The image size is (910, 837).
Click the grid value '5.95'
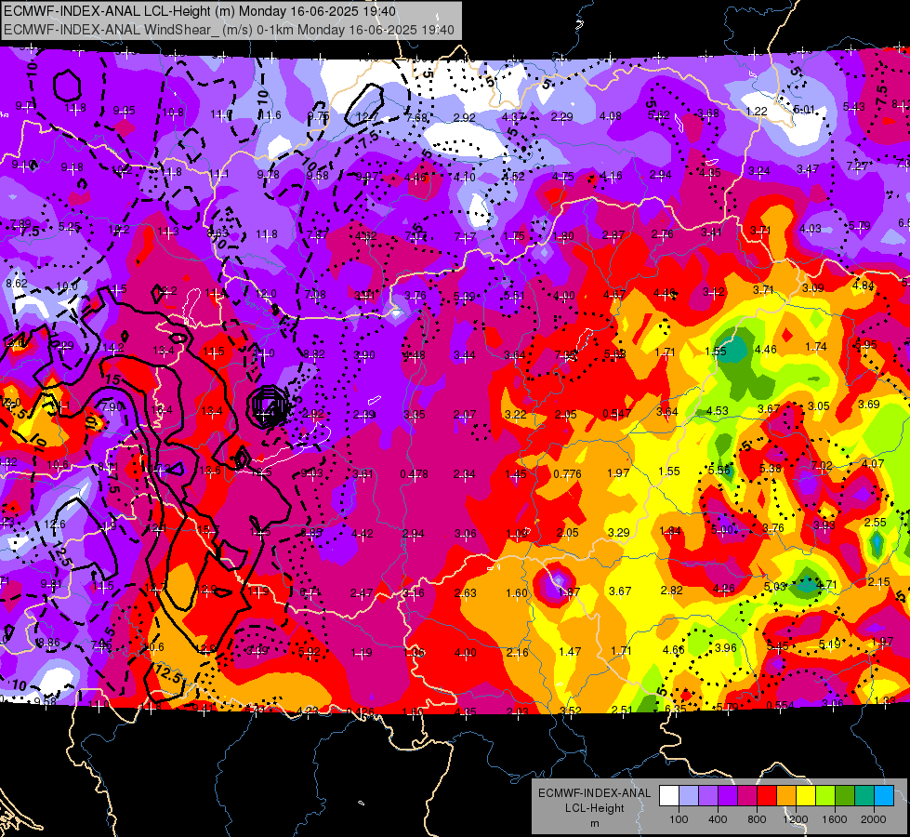pos(865,344)
